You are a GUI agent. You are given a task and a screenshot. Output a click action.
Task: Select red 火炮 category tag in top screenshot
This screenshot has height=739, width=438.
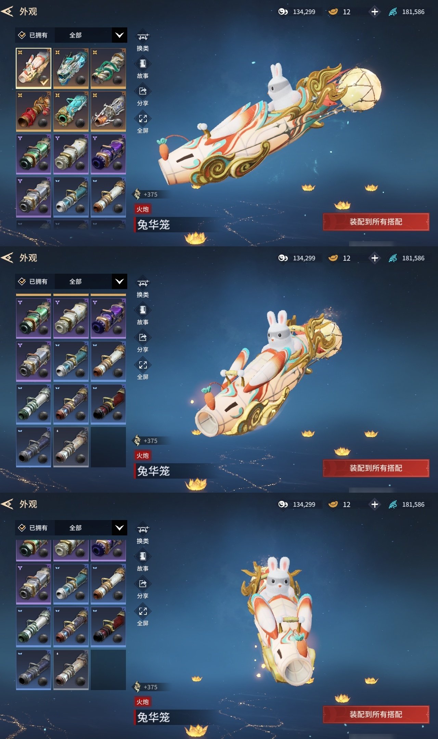[143, 209]
